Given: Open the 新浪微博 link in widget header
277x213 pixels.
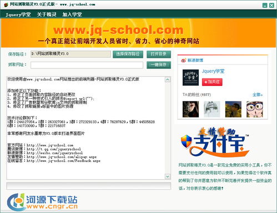Looking at the screenshot, I should (x=195, y=60).
